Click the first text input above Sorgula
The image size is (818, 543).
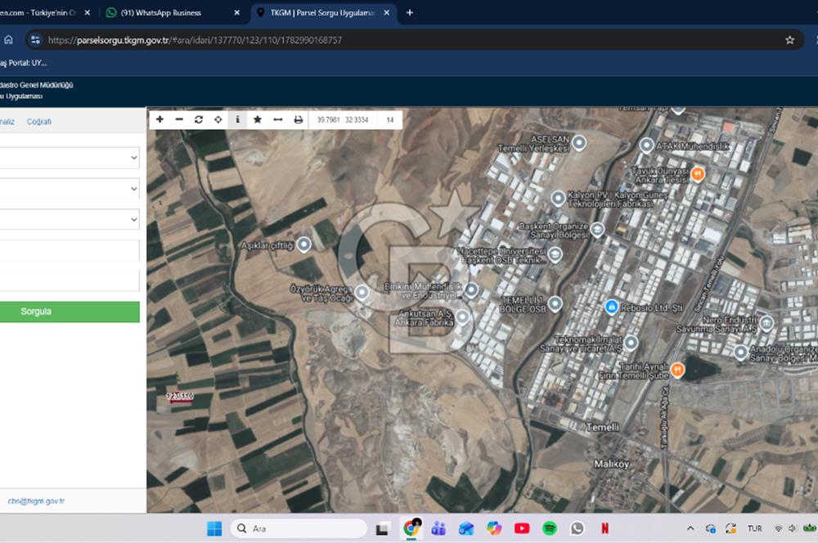pos(70,250)
